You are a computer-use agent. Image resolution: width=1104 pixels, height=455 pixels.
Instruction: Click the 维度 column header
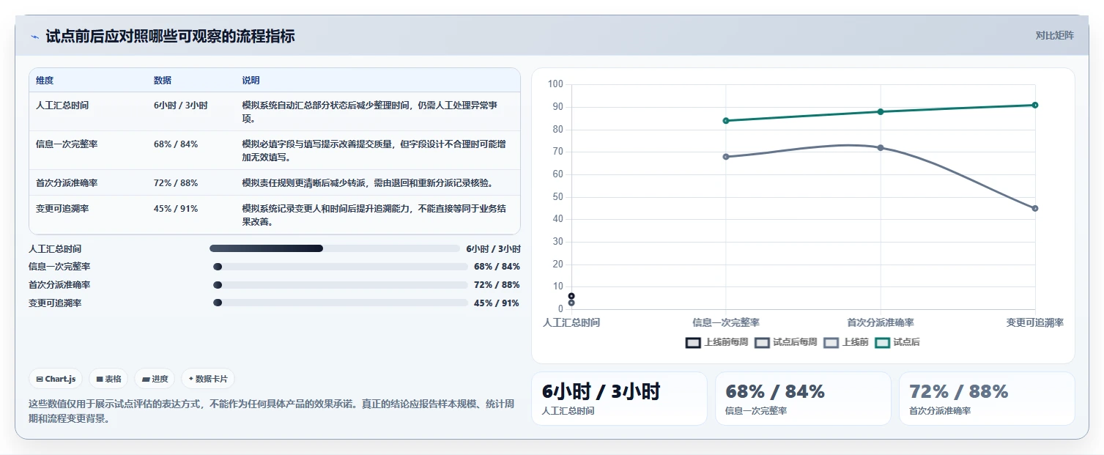point(45,81)
